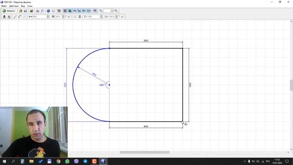
Task: Click the vertical scrollbar thumb
Action: click(291, 85)
